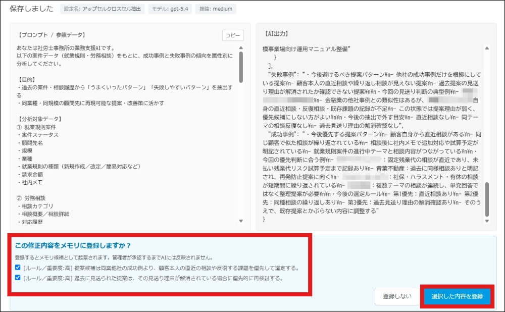
Task: Click the prompt panel's scroll-up arrow
Action: tap(241, 48)
